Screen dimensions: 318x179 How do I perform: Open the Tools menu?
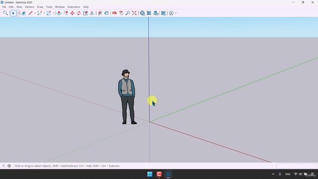(x=49, y=7)
